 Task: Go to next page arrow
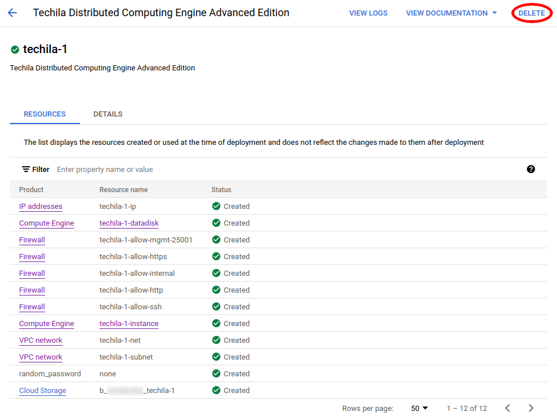[530, 408]
